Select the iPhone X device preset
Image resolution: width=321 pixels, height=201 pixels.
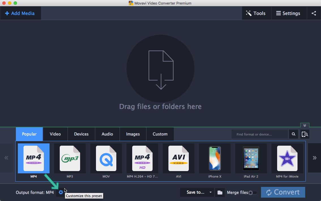[215, 158]
